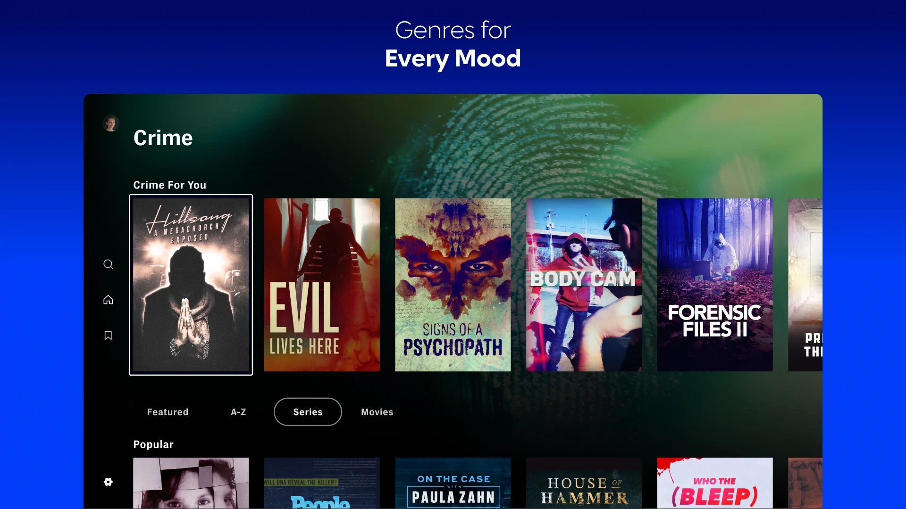Click Signs of a Psychopath thumbnail
The height and width of the screenshot is (509, 906).
point(453,284)
